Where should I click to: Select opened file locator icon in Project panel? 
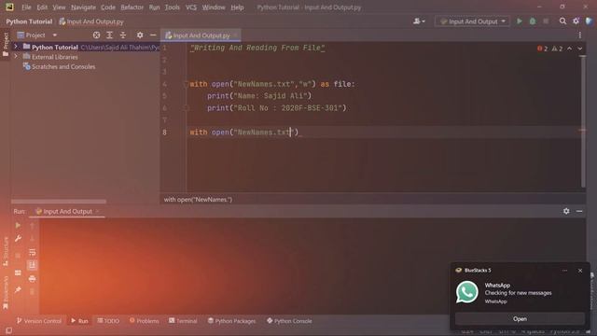click(x=96, y=35)
